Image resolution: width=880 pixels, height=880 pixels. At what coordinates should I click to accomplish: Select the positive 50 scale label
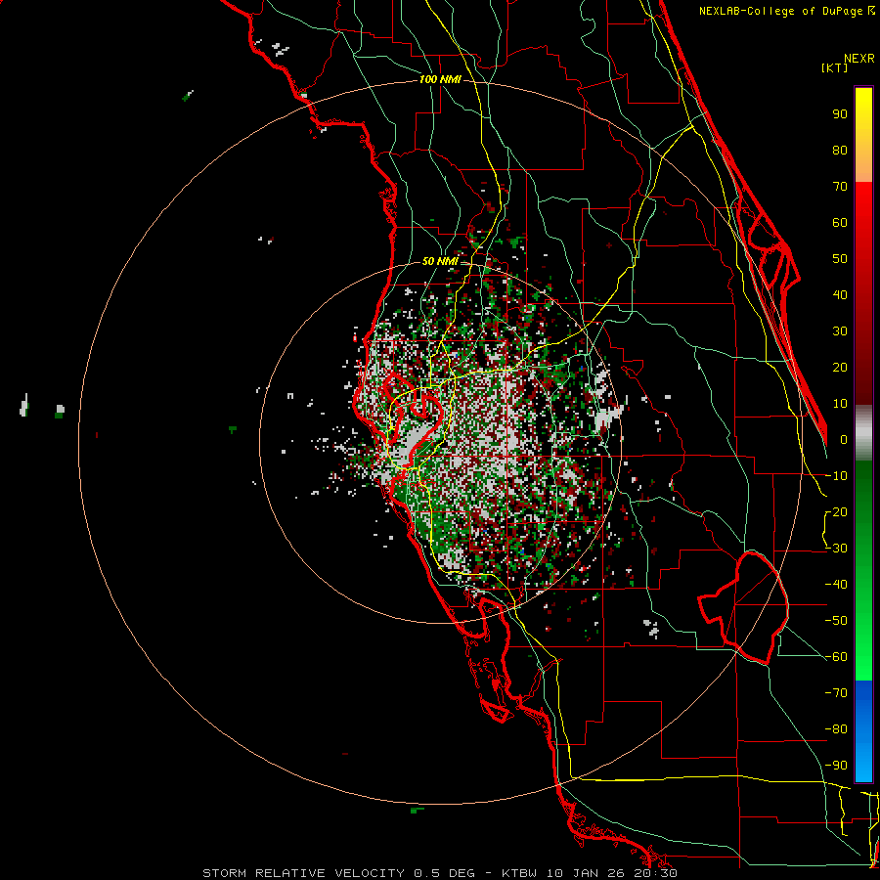point(840,259)
